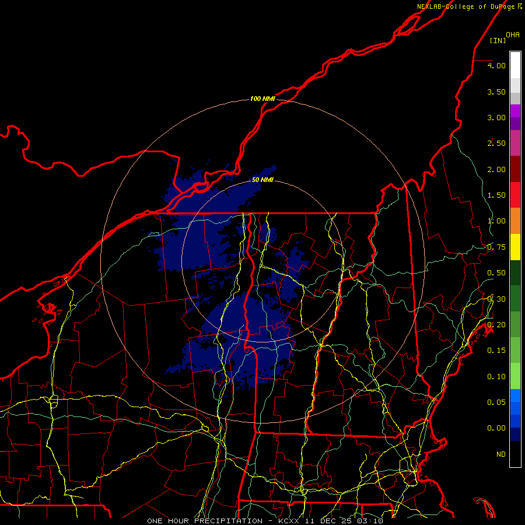Select the magenta swatch just above 3.00
This screenshot has width=525, height=525.
tap(515, 111)
